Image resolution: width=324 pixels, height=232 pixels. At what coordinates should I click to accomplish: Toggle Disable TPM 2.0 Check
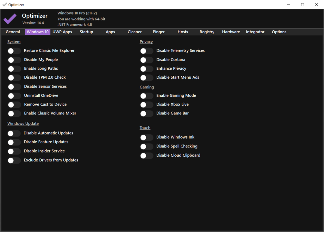point(14,78)
